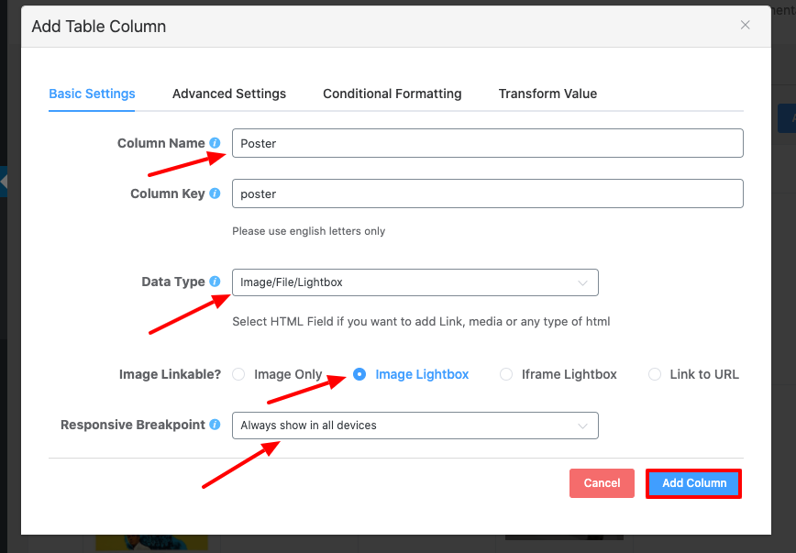Select the Basic Settings tab
The image size is (796, 553).
(92, 94)
